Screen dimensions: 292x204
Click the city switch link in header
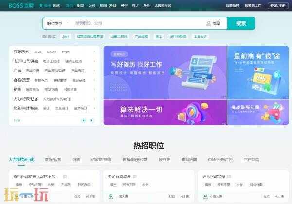click(x=56, y=5)
